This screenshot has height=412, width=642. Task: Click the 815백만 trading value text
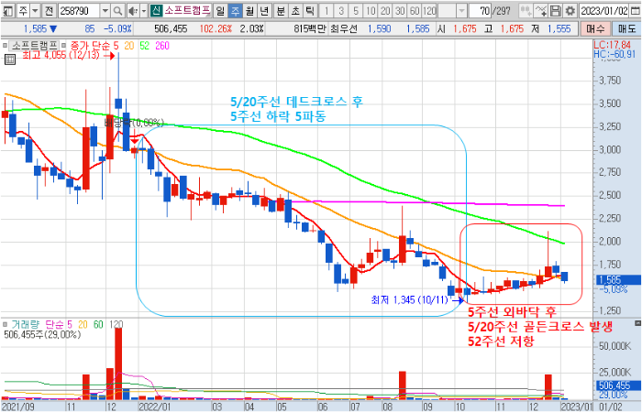tap(310, 28)
